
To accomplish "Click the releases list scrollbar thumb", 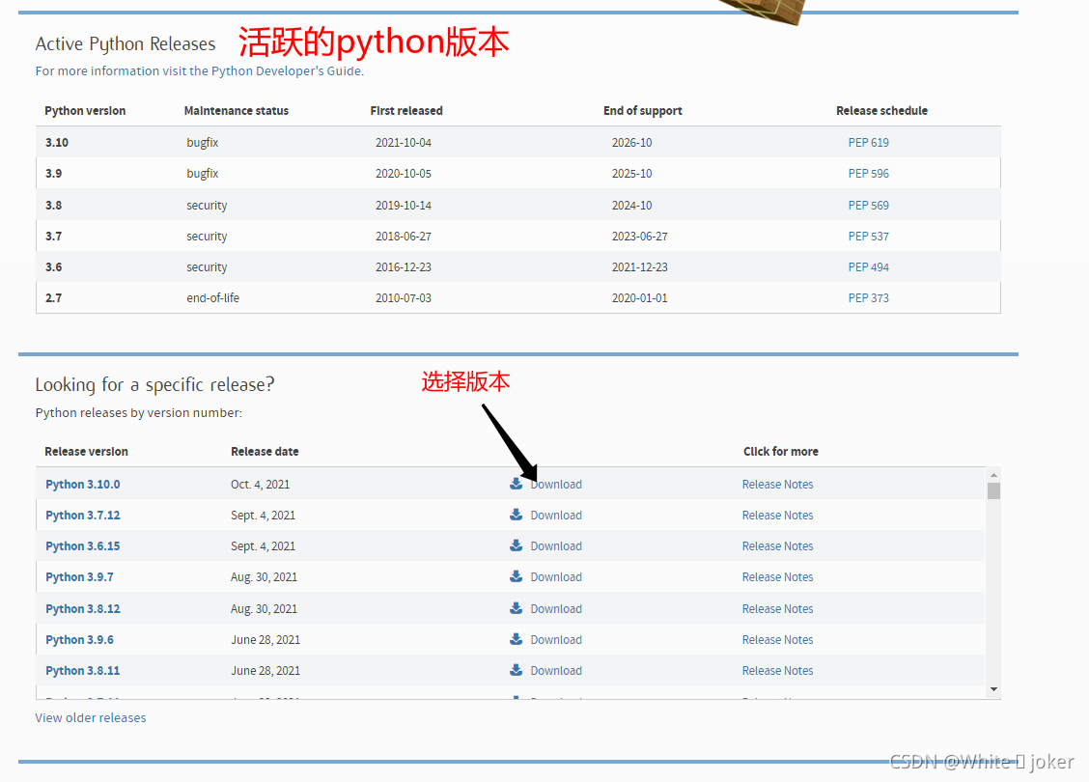I will pyautogui.click(x=993, y=490).
